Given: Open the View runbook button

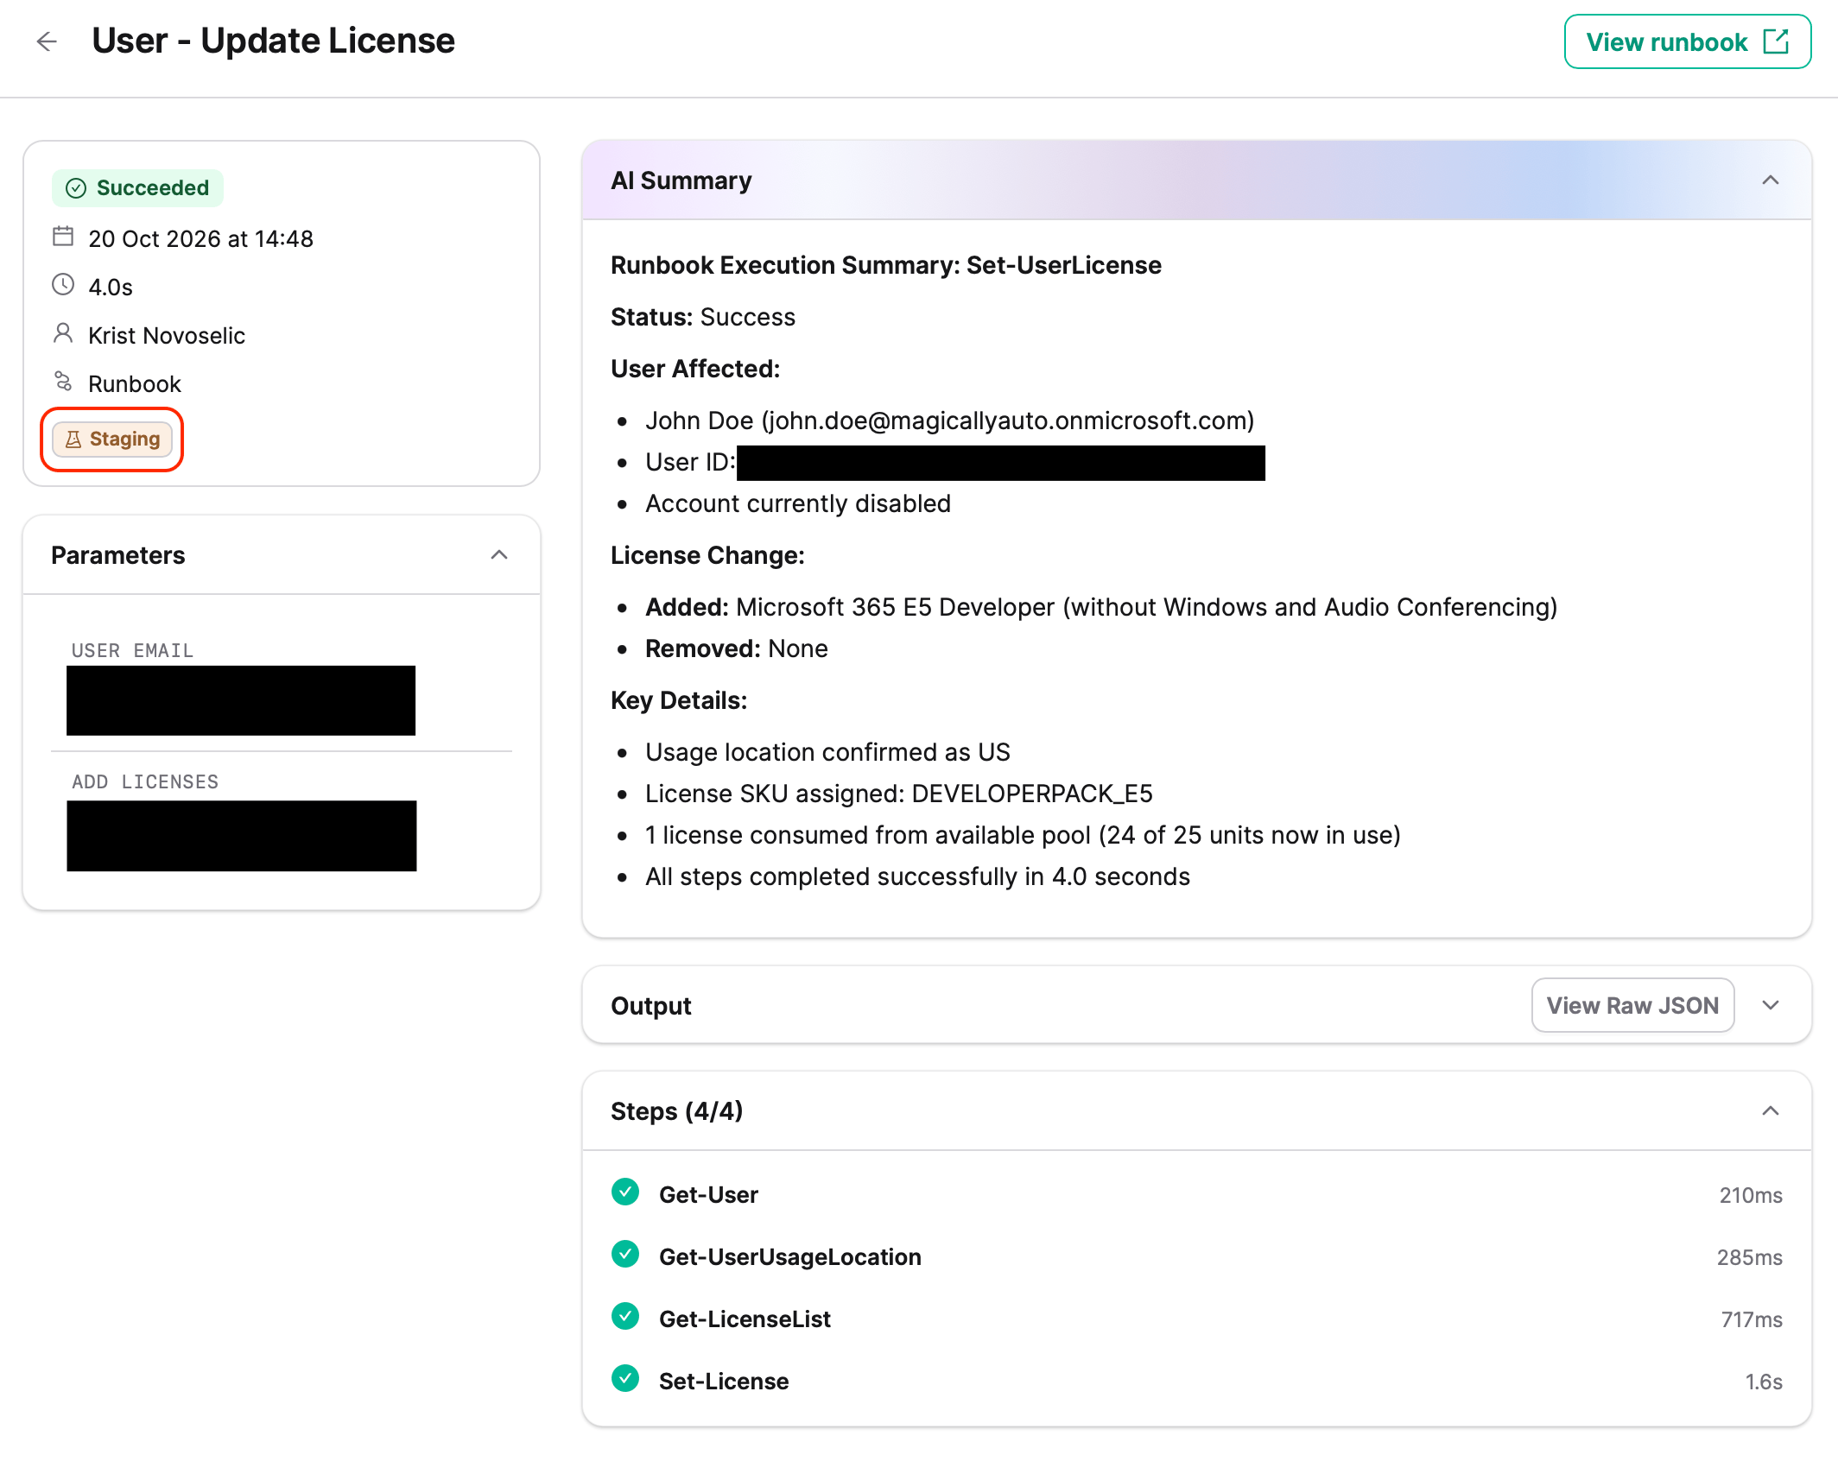Looking at the screenshot, I should click(1687, 41).
